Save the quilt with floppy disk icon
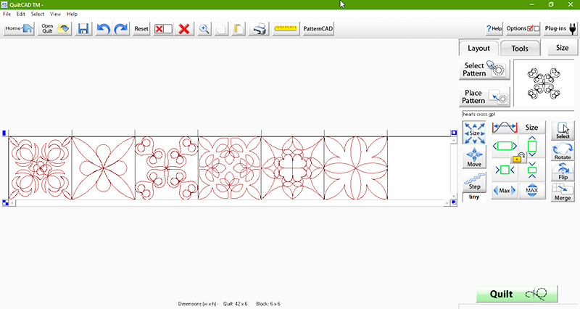The image size is (580, 309). (83, 29)
